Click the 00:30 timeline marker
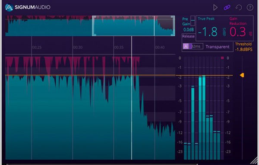Image resolution: width=259 pixels, height=165 pixels. [78, 48]
